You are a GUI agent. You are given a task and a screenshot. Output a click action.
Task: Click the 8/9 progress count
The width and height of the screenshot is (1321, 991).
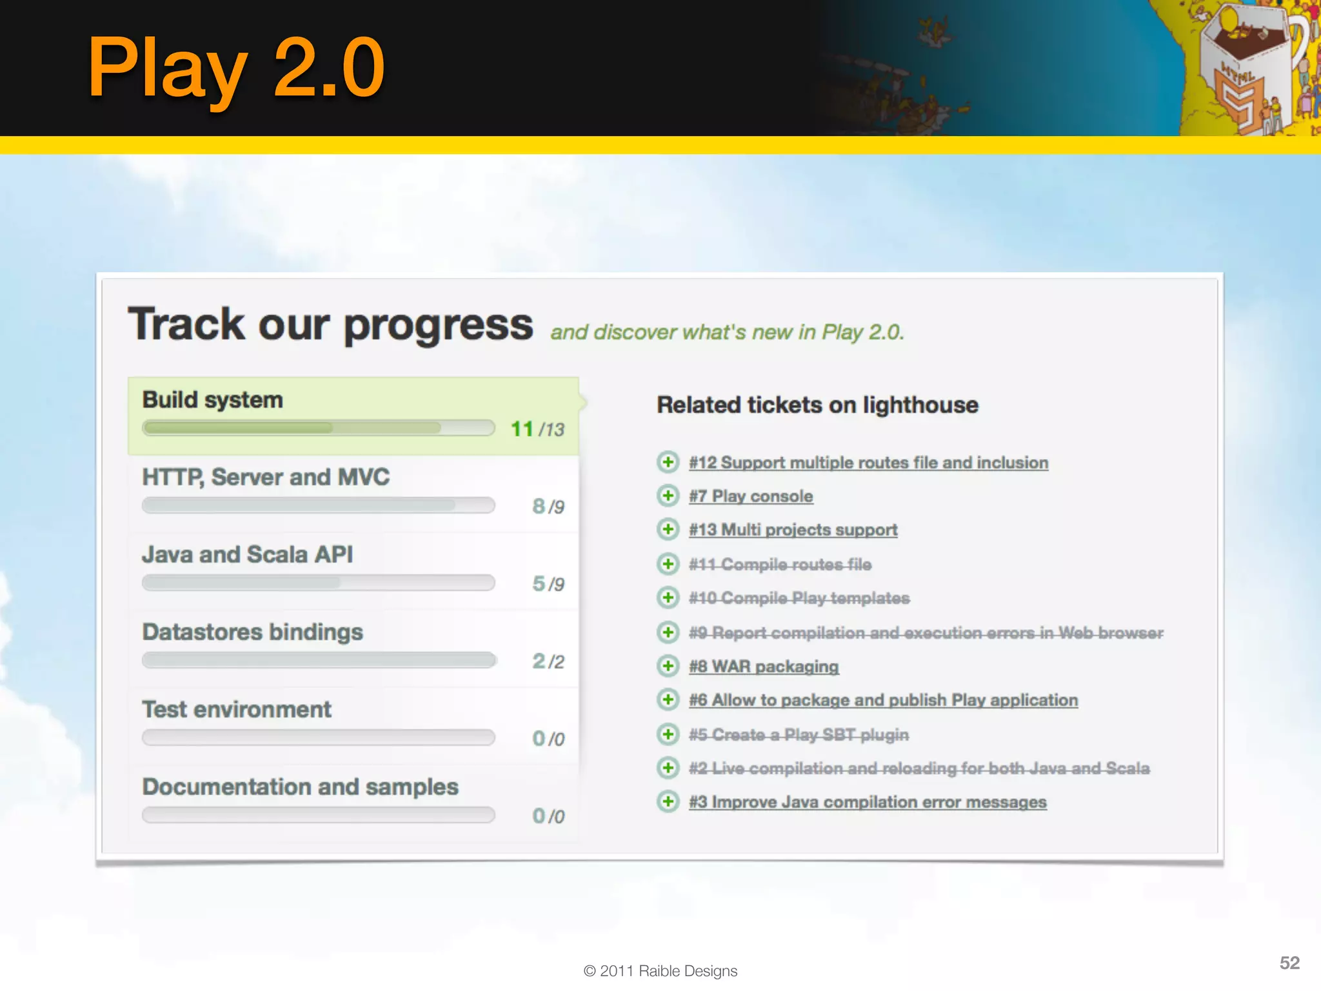tap(548, 506)
